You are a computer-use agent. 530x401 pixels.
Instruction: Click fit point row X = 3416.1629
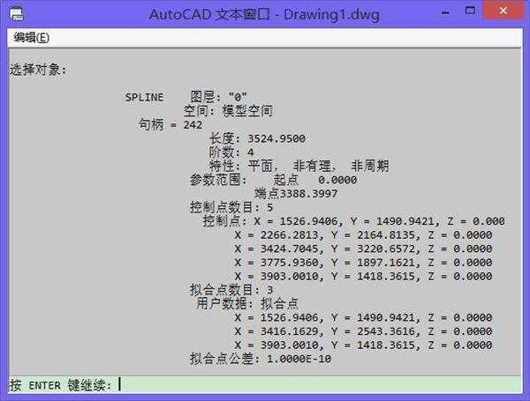coord(363,331)
